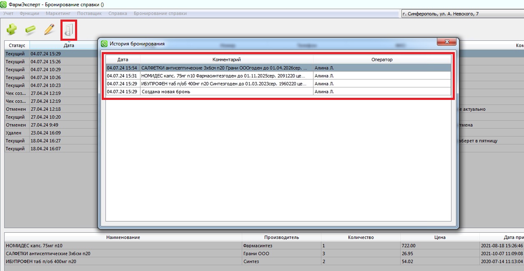Click the Оператор column header
524x271 pixels.
click(x=382, y=60)
